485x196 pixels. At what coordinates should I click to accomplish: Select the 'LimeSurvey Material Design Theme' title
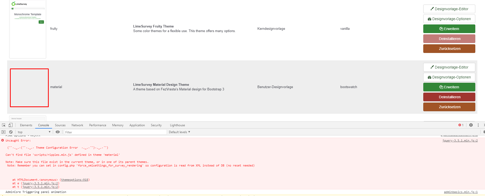click(161, 85)
